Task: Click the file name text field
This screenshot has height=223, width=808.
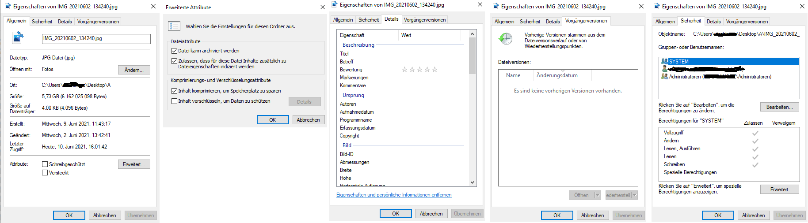Action: pos(96,39)
